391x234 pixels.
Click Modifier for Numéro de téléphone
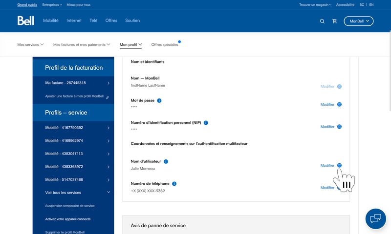click(327, 188)
